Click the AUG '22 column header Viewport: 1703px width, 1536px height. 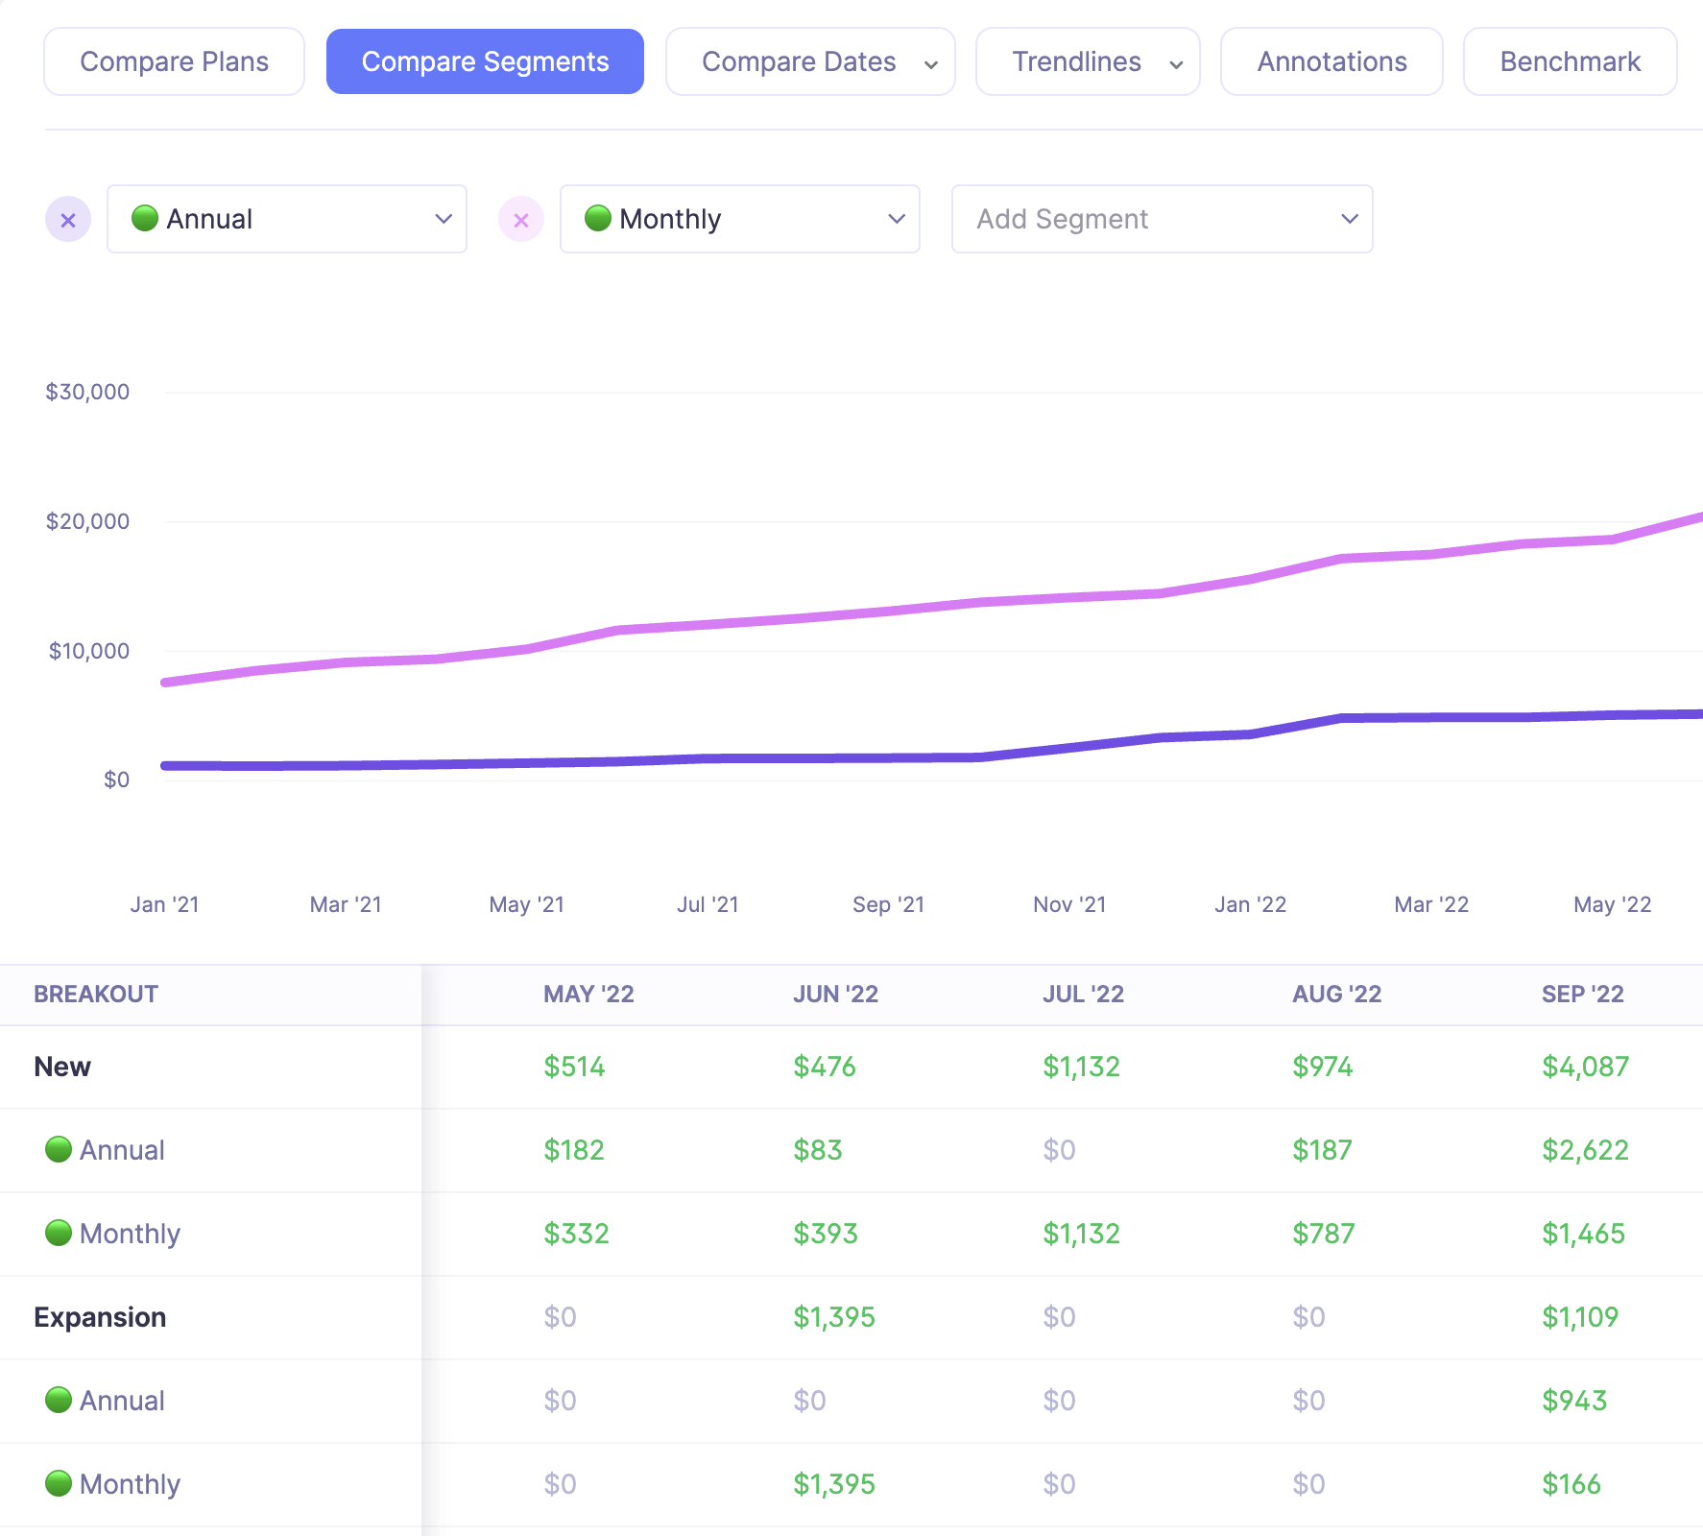(x=1336, y=994)
